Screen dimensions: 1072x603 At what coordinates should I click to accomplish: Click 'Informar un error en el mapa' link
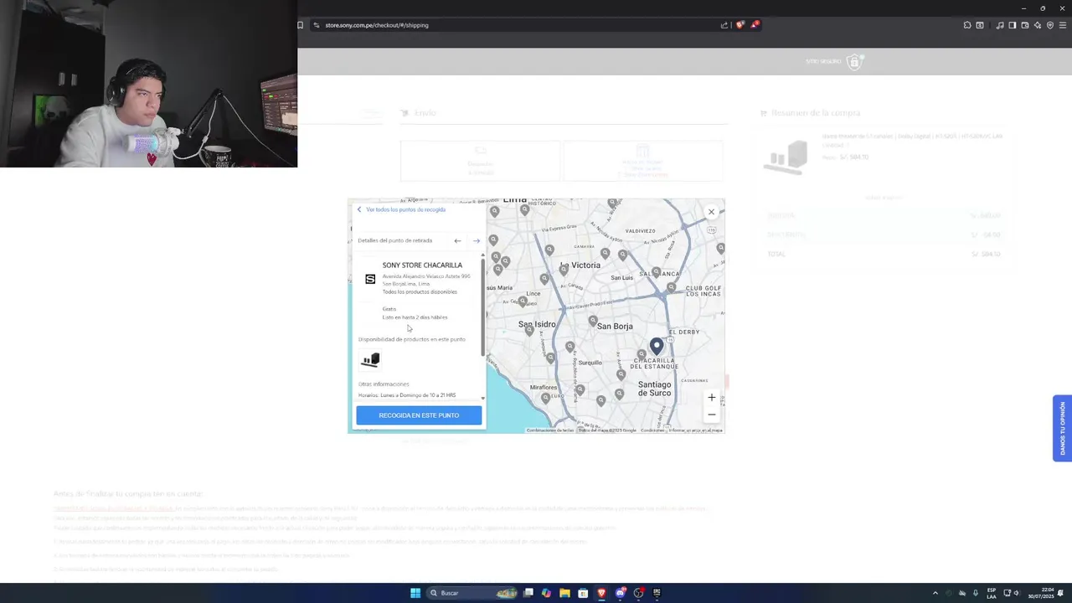point(695,430)
